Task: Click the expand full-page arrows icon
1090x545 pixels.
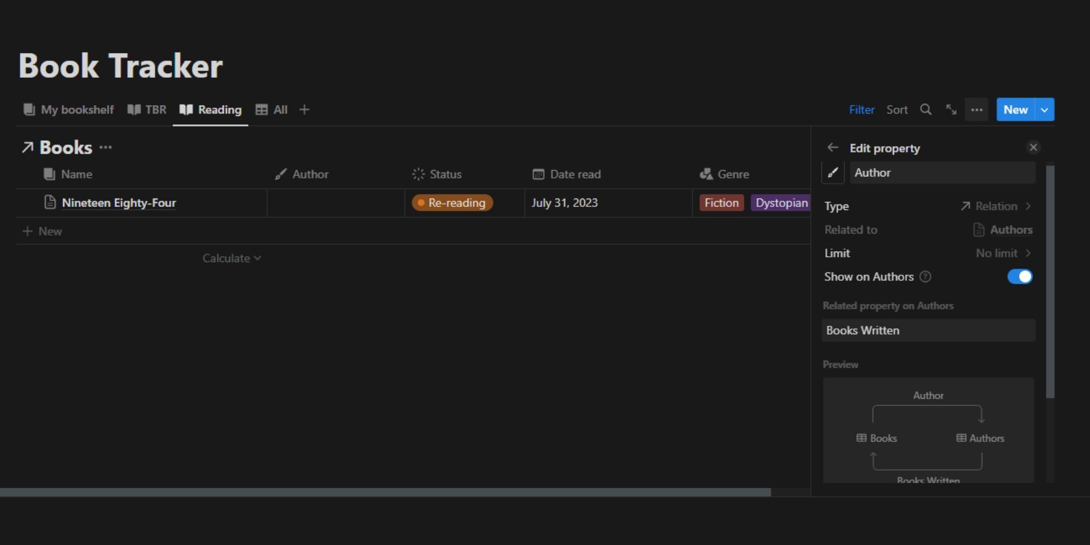Action: pyautogui.click(x=951, y=110)
